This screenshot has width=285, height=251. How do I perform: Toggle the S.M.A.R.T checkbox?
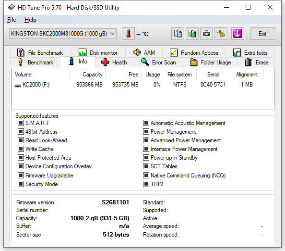tap(21, 123)
